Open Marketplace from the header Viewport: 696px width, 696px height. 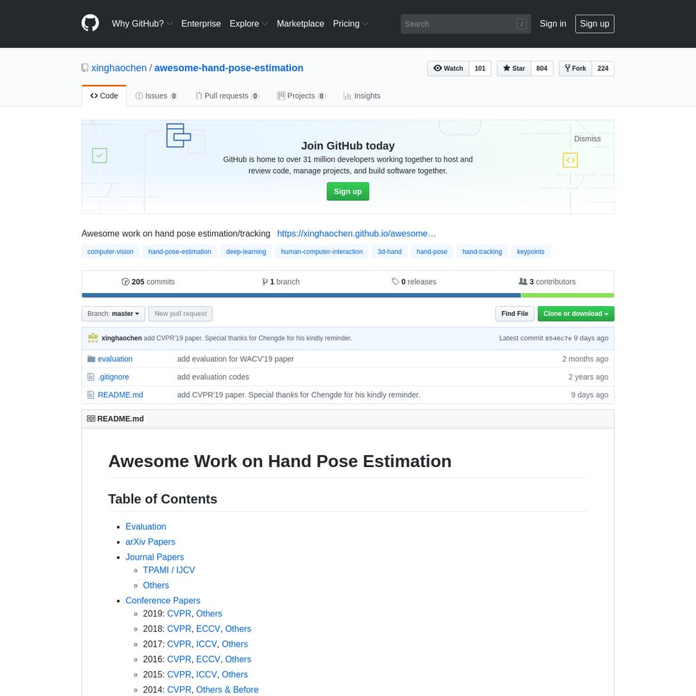point(300,24)
